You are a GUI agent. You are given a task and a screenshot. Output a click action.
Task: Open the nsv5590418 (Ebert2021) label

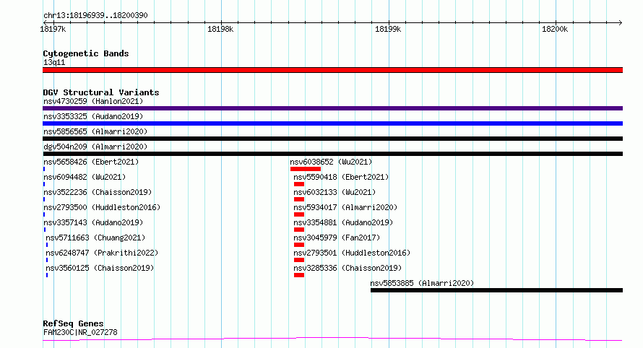pos(341,177)
